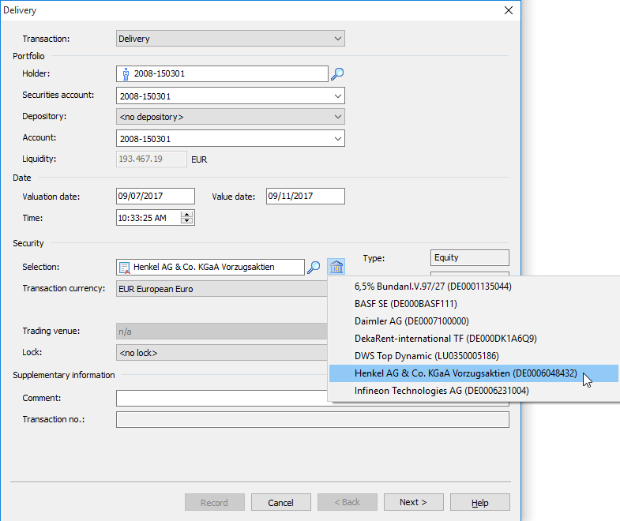Close the Delivery dialog window
This screenshot has height=521, width=620.
[x=509, y=10]
